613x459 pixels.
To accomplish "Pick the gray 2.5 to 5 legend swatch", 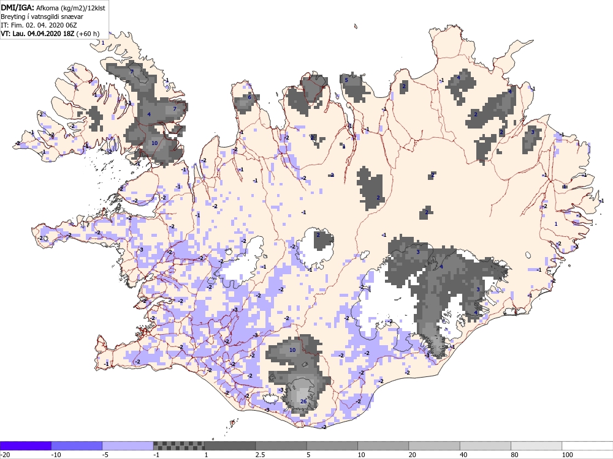I will point(281,446).
